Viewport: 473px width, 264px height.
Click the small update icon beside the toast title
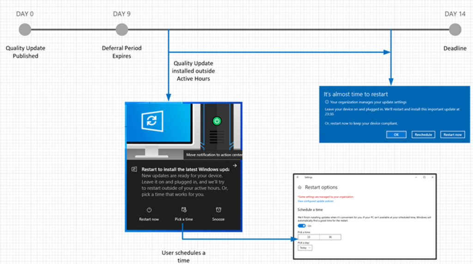pyautogui.click(x=134, y=169)
